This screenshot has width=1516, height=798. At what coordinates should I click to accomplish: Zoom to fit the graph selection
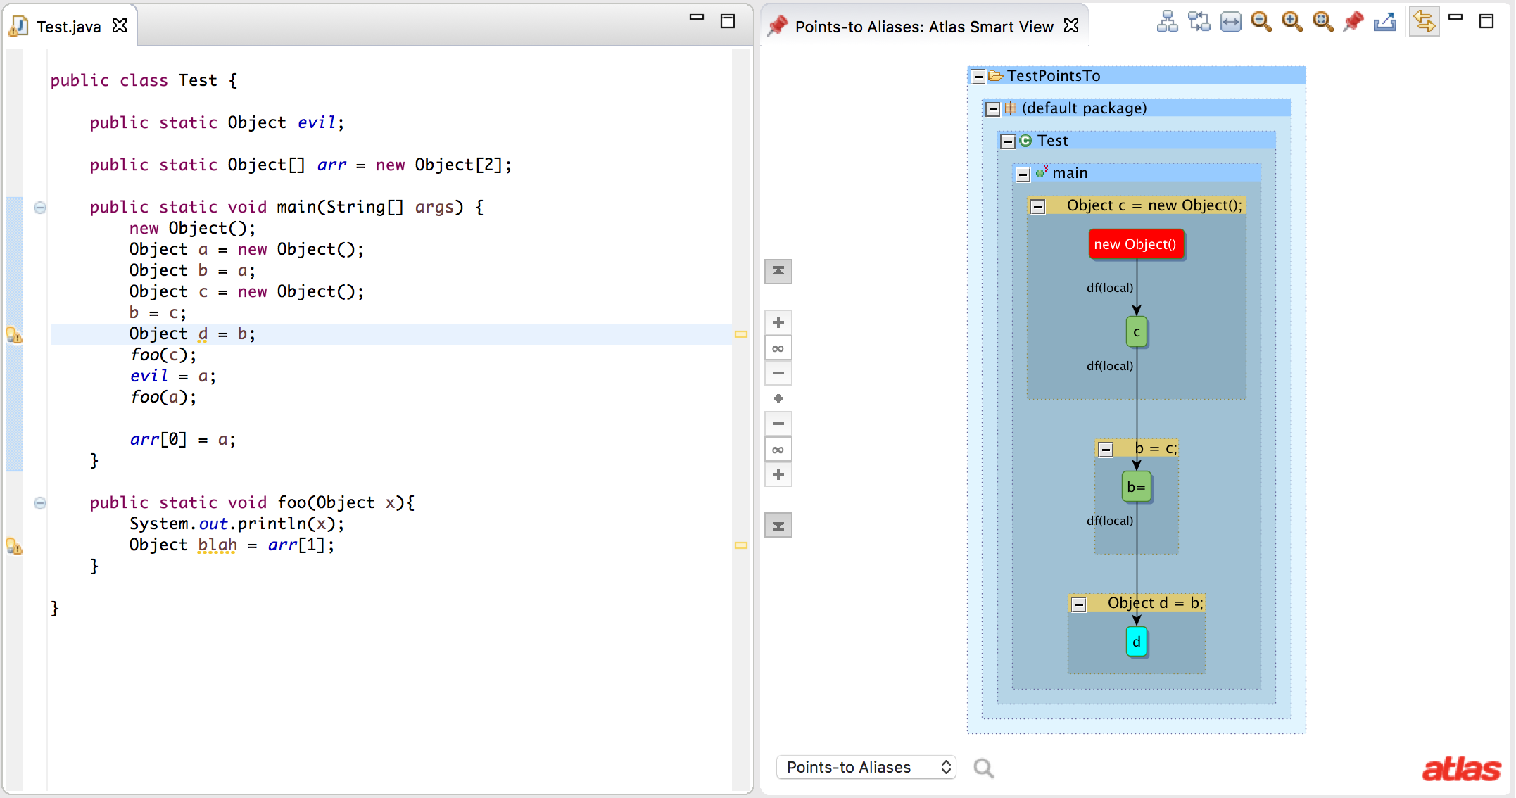point(1323,22)
